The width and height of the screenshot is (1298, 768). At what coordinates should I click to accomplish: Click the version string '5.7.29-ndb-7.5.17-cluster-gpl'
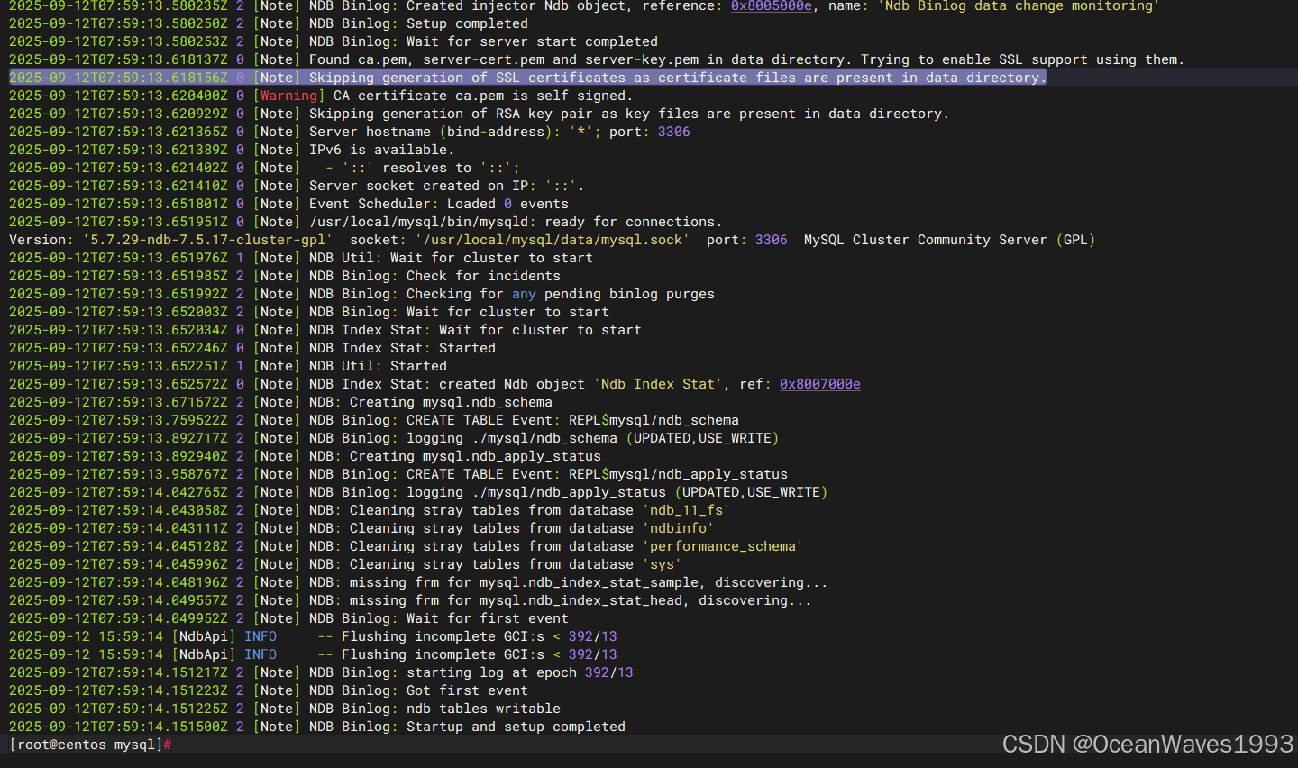click(207, 240)
